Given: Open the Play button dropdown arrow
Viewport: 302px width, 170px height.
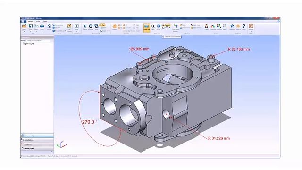Looking at the screenshot, I should tap(77, 31).
